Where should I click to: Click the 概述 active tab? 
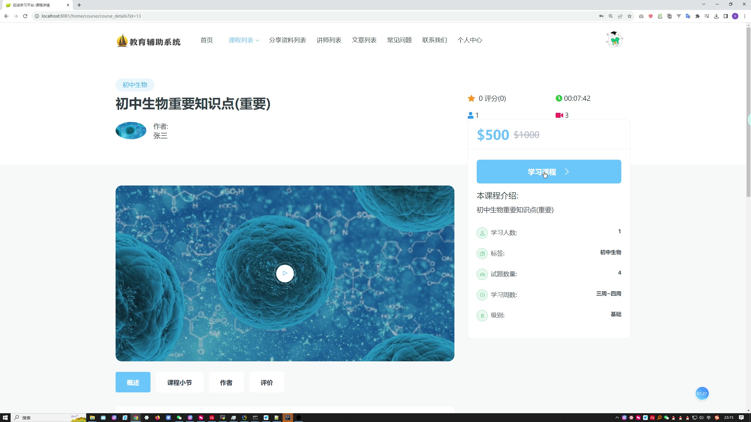[133, 382]
